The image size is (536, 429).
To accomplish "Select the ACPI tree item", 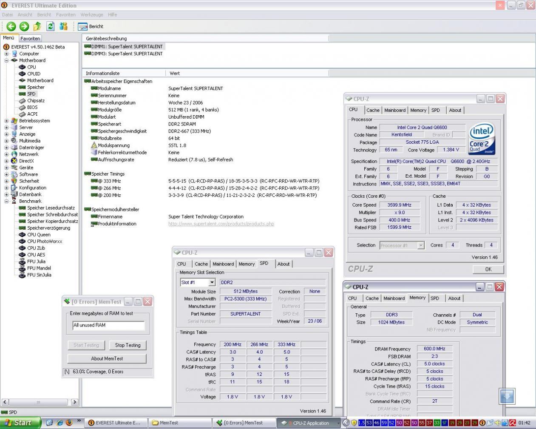I will (x=32, y=114).
